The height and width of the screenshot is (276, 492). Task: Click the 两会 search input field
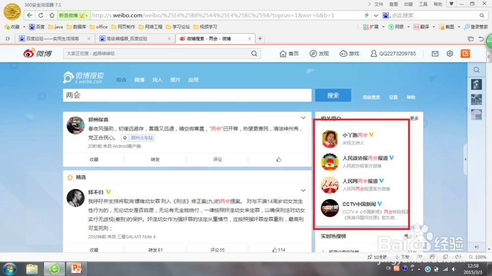pyautogui.click(x=187, y=95)
